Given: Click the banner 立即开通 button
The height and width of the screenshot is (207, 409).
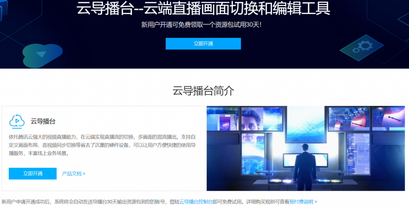Looking at the screenshot, I should [x=203, y=44].
